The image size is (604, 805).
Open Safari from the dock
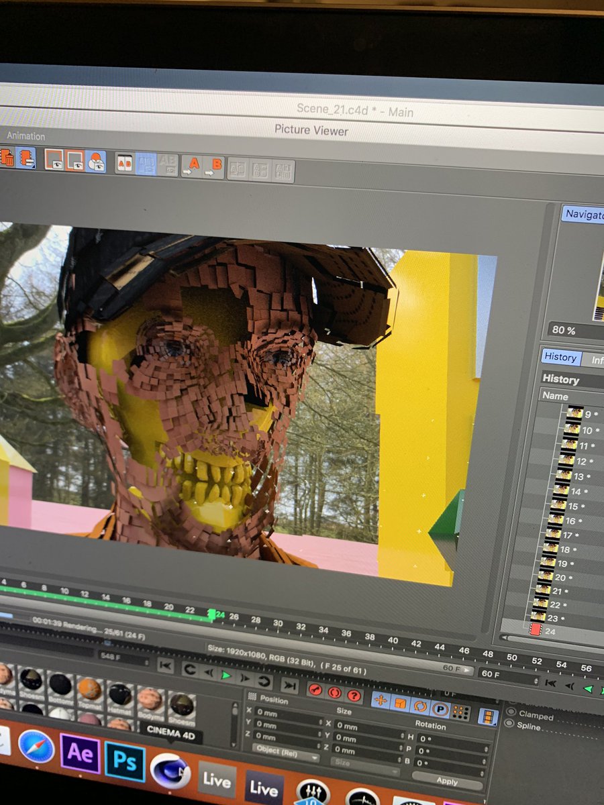coord(36,747)
